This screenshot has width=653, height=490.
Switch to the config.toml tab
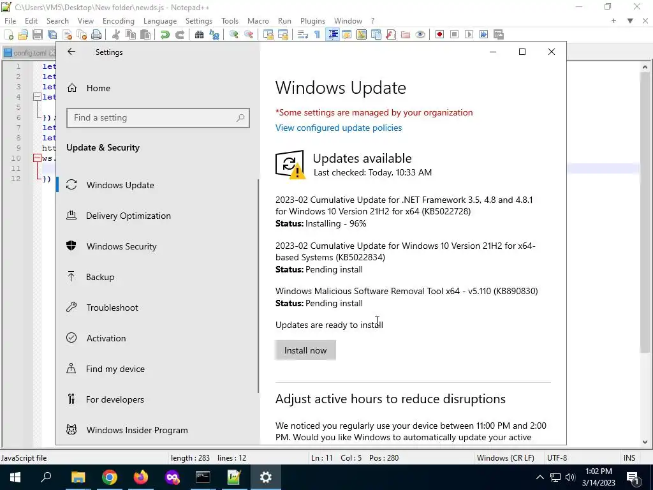[x=29, y=53]
